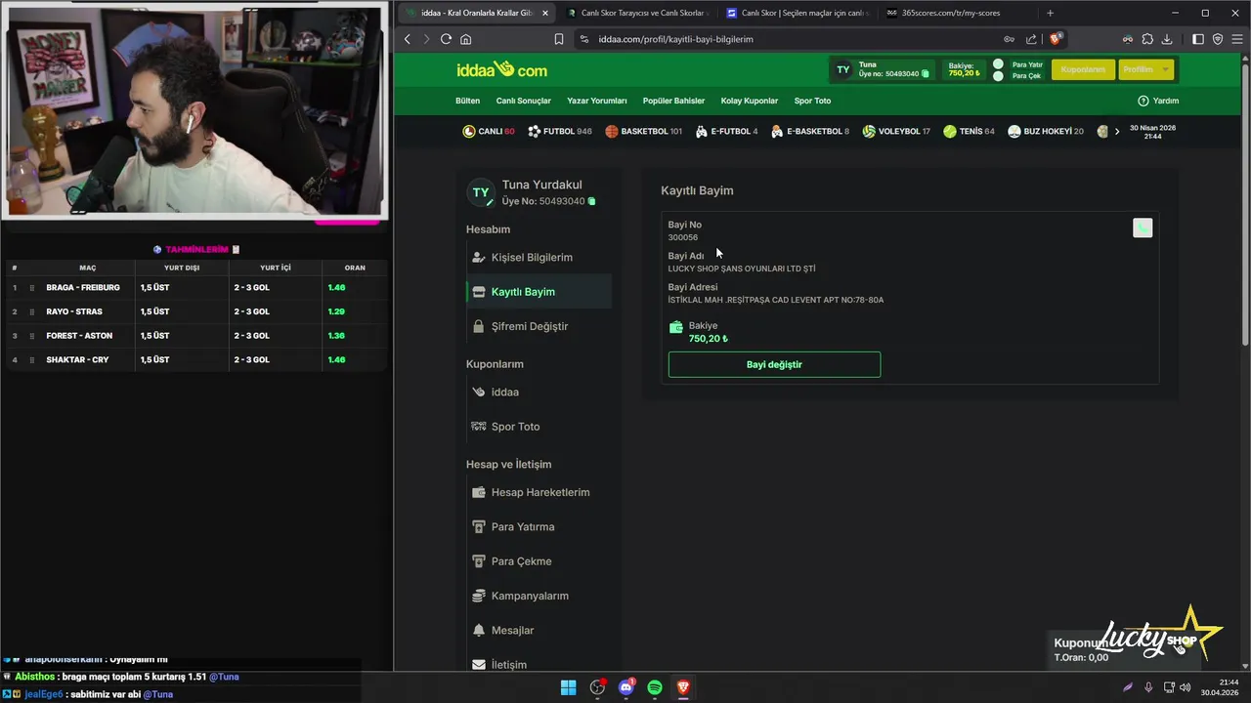
Task: Copy member number next to 50493040 in sidebar
Action: (591, 201)
